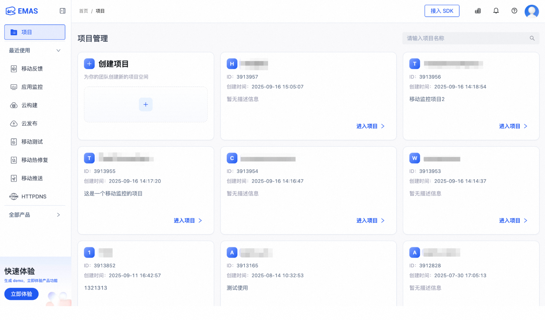The width and height of the screenshot is (545, 320).
Task: Expand 全部产品 chevron
Action: click(58, 215)
